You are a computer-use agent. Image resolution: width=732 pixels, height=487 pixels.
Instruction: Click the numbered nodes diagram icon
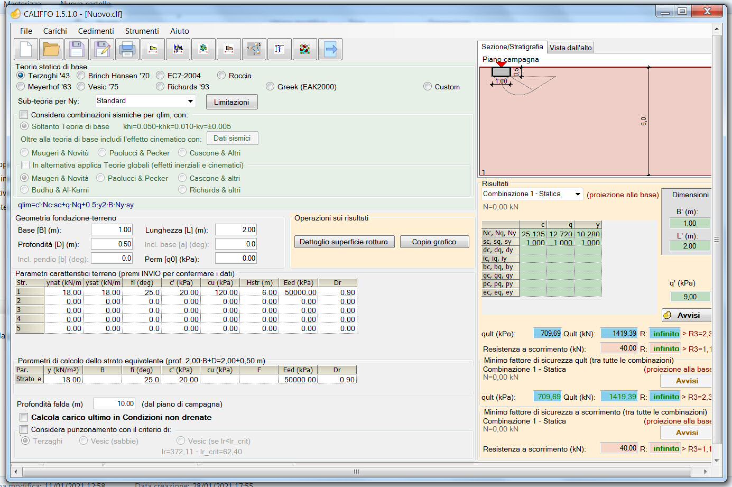254,49
